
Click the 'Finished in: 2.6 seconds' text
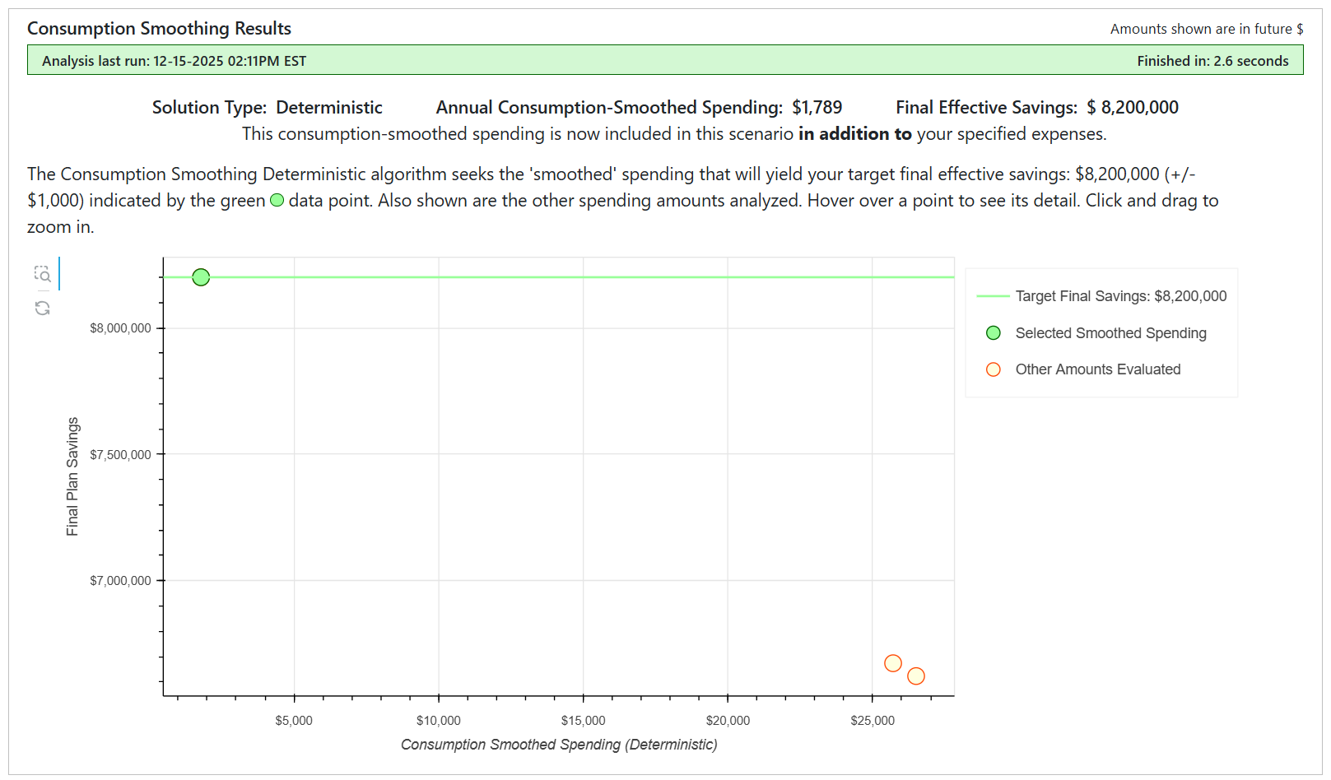coord(1212,61)
